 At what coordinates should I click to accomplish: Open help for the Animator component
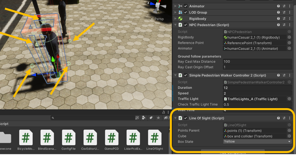(279, 6)
